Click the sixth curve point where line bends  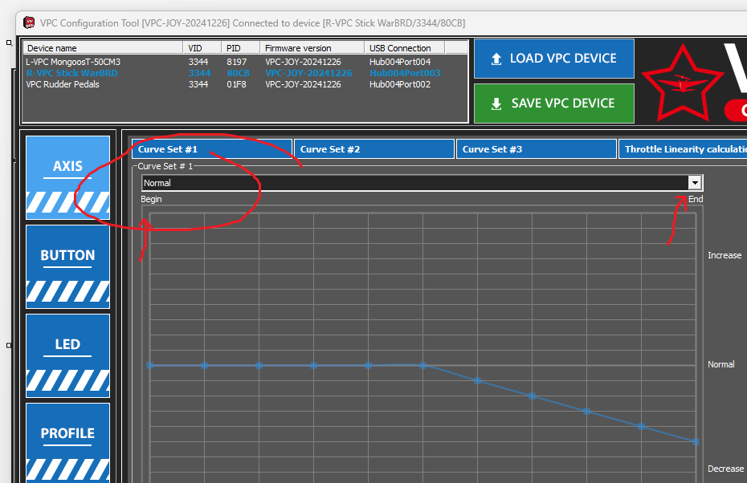tap(423, 366)
